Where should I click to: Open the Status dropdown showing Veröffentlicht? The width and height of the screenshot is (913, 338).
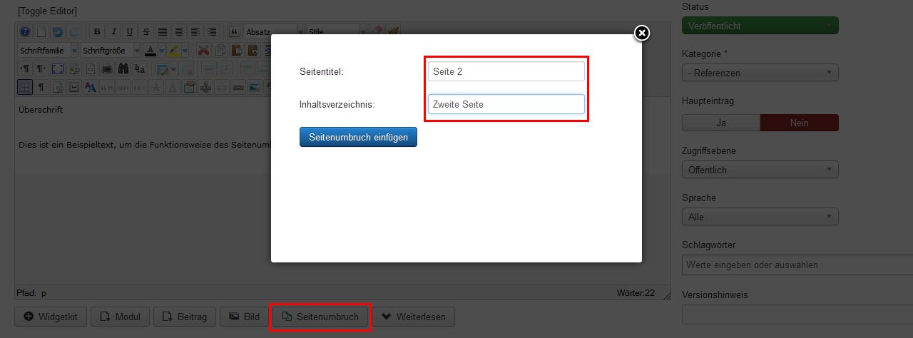pyautogui.click(x=760, y=26)
